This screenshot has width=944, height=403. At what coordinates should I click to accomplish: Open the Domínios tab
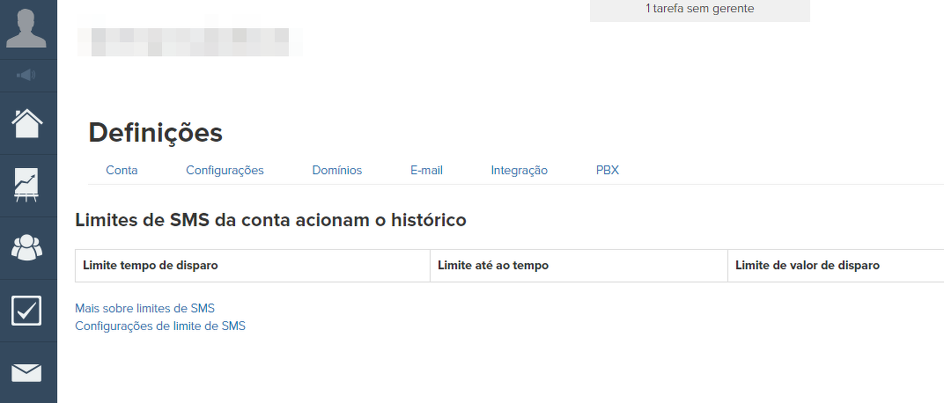point(337,171)
